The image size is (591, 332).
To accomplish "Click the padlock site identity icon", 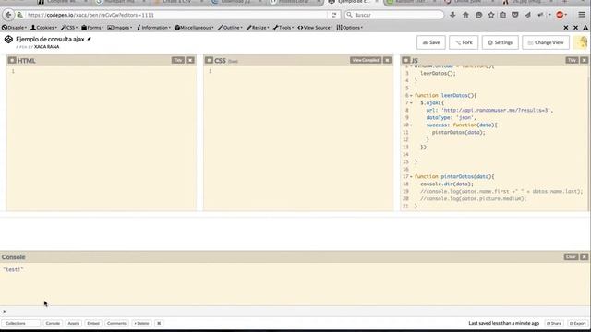I will point(20,15).
